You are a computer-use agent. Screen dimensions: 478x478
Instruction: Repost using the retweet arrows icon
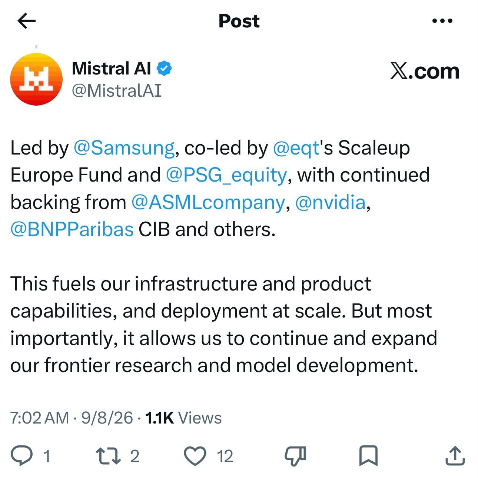pos(108,456)
